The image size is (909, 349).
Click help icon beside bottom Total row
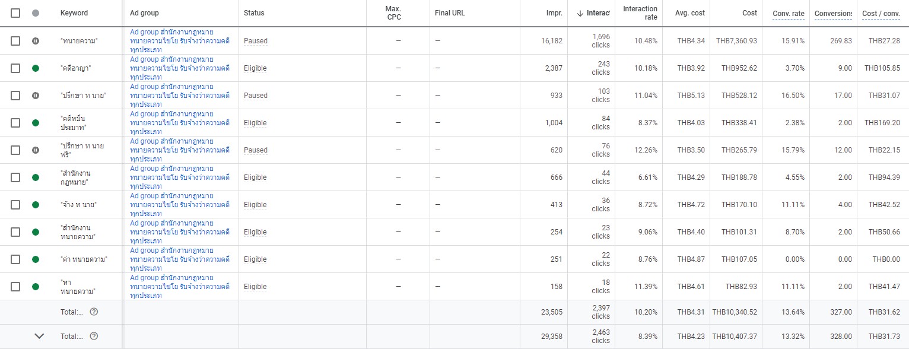(x=94, y=337)
